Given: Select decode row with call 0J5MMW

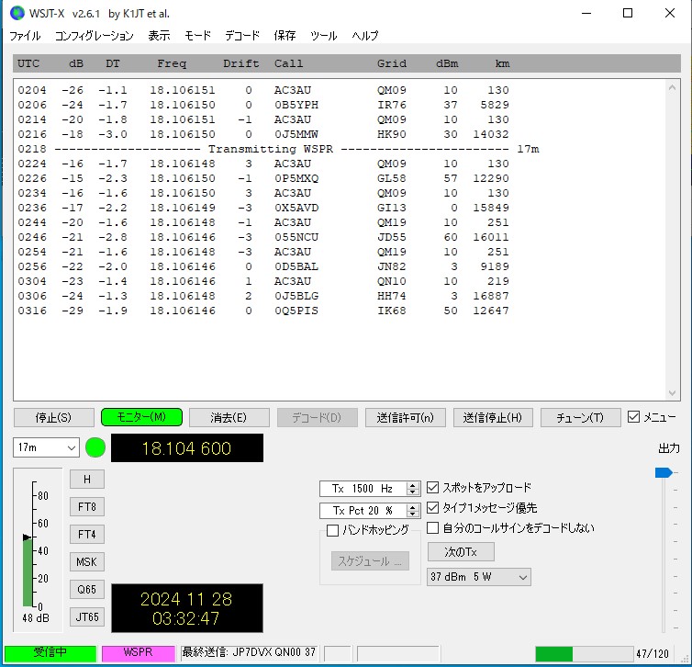Looking at the screenshot, I should pyautogui.click(x=263, y=134).
